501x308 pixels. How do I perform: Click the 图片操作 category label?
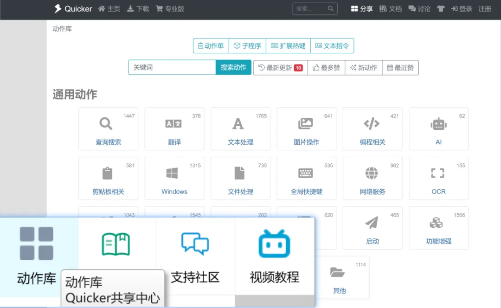[307, 142]
